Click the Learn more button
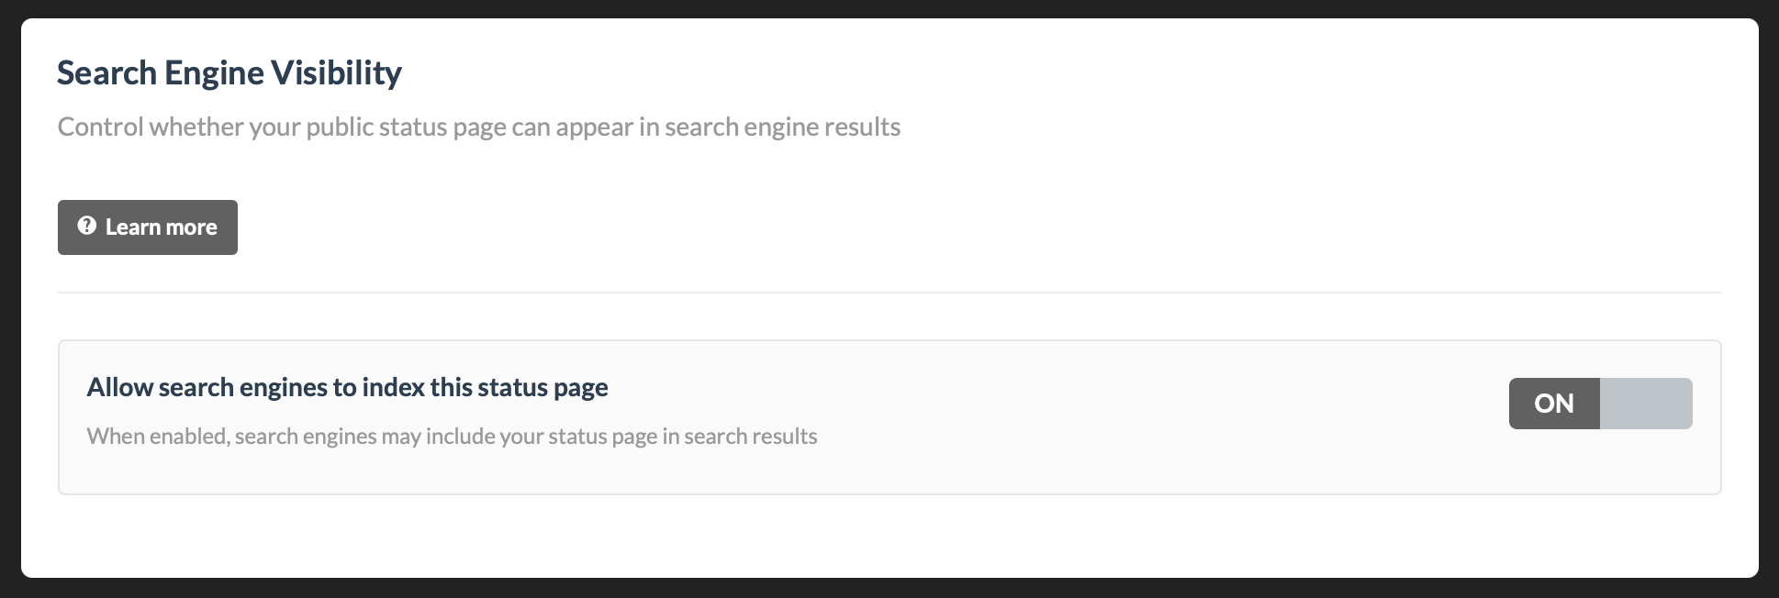1779x598 pixels. 147,227
